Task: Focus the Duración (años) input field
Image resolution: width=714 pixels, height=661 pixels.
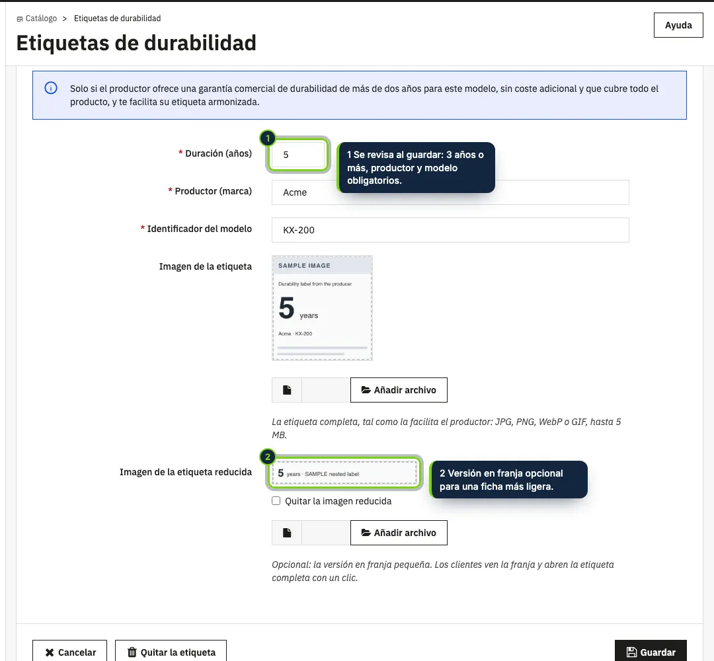Action: 298,155
